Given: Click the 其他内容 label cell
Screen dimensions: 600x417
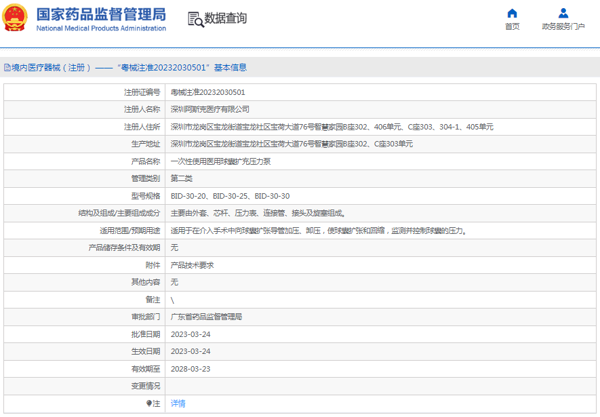Looking at the screenshot, I should 85,282.
